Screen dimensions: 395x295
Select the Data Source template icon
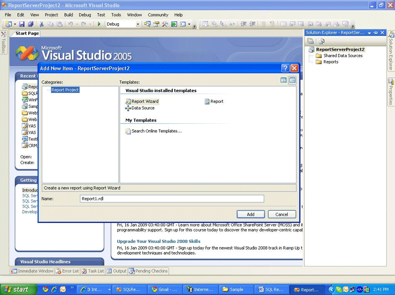[x=128, y=108]
